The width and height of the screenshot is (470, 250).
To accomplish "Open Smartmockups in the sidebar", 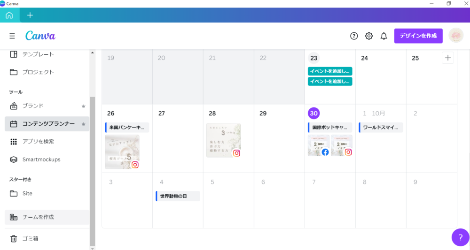I will pos(41,159).
